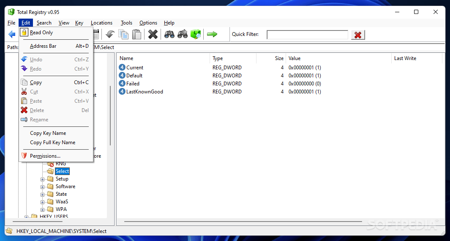This screenshot has width=450, height=241.
Task: Click the 0x00000000 (0) value cell
Action: coord(305,84)
